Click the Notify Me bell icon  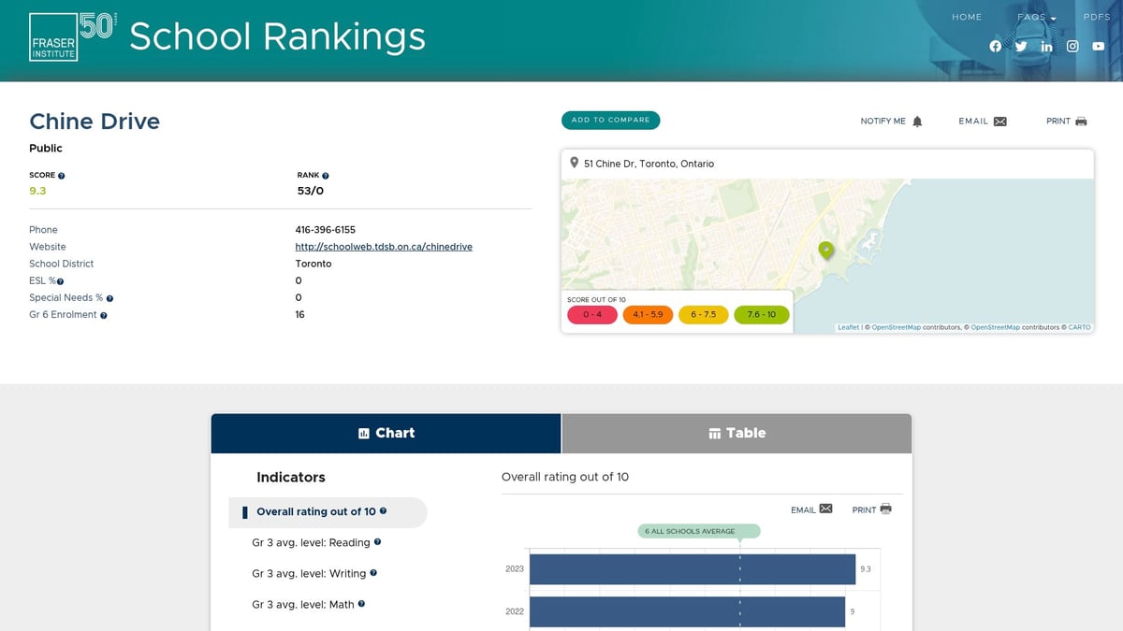point(917,121)
